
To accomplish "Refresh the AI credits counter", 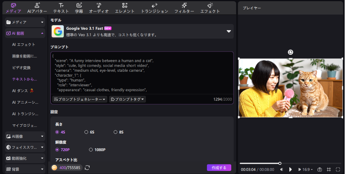I will pos(87,168).
